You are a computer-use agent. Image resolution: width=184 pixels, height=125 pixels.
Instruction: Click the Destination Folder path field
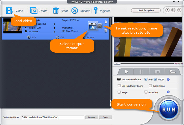click(x=53, y=117)
